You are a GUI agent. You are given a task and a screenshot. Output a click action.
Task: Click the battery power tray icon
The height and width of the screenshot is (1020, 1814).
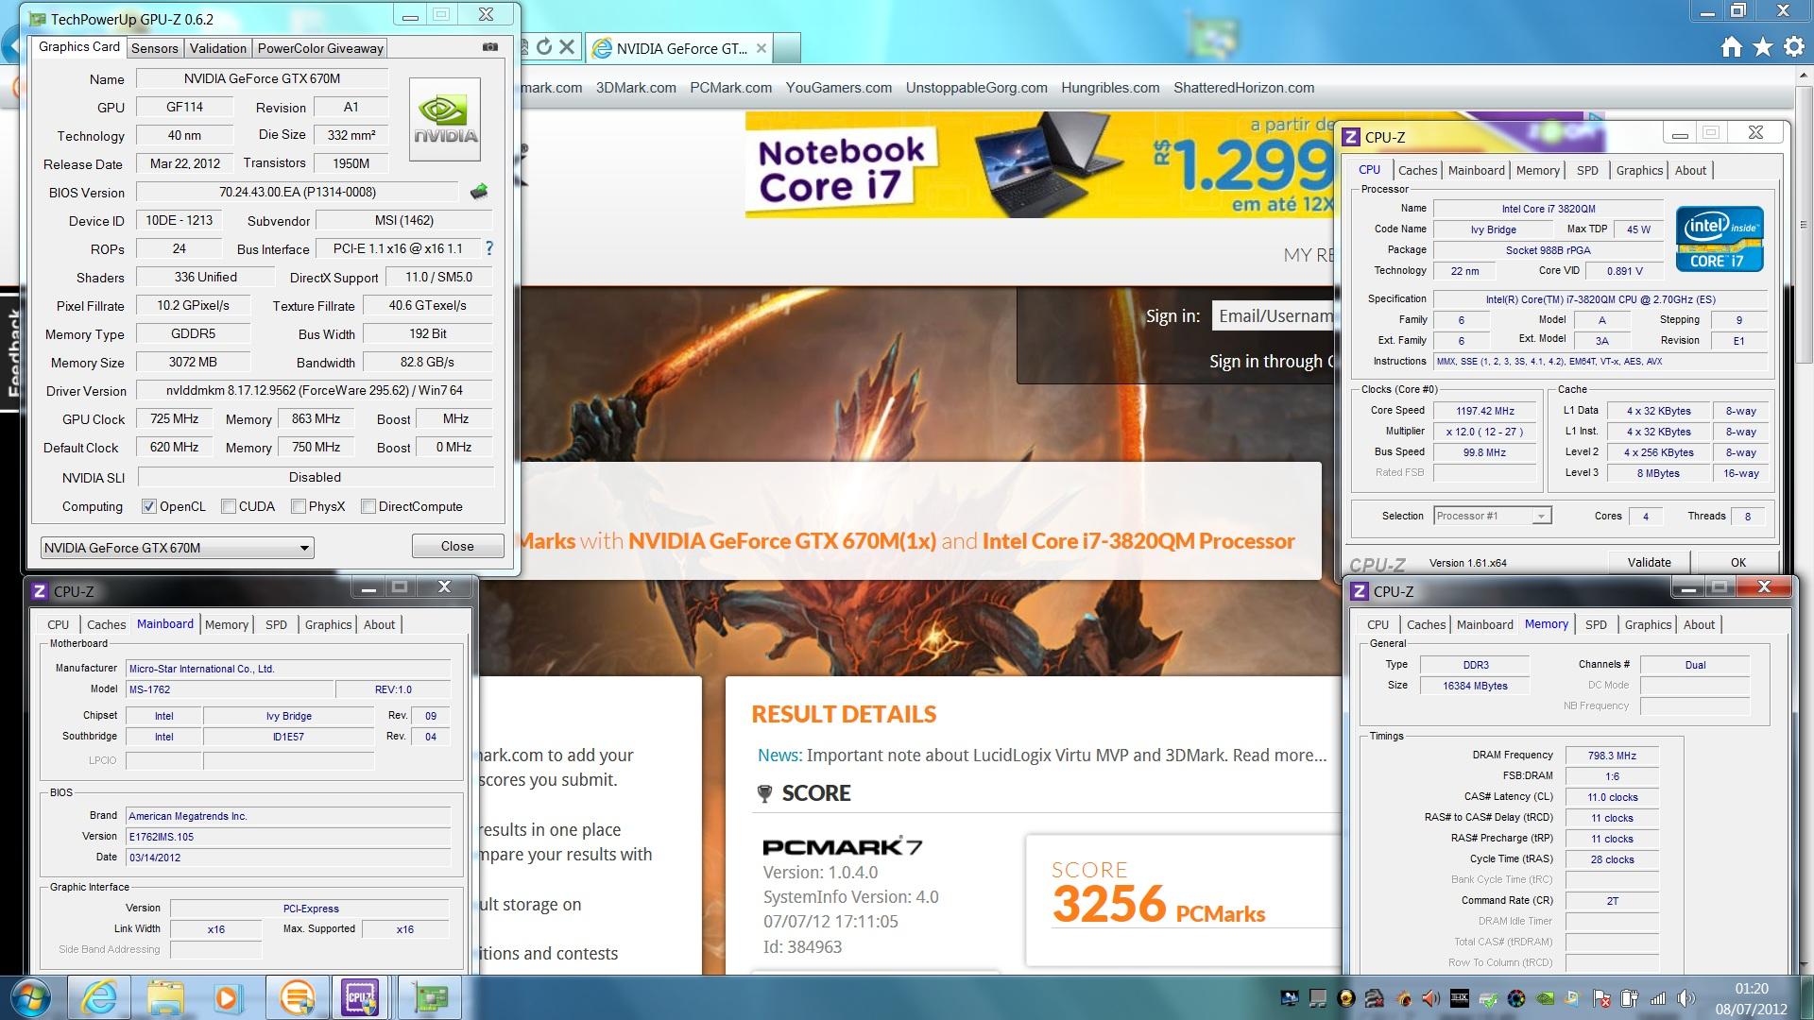click(1630, 998)
